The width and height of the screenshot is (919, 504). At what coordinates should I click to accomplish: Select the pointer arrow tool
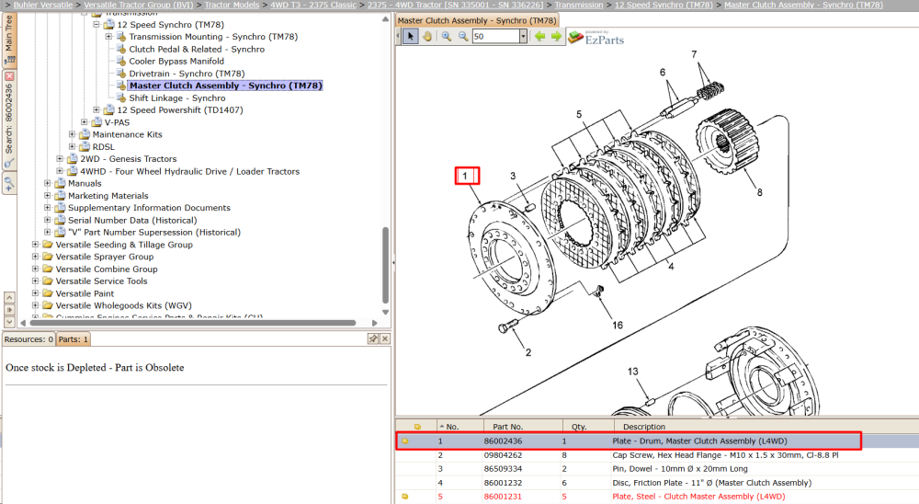coord(410,37)
